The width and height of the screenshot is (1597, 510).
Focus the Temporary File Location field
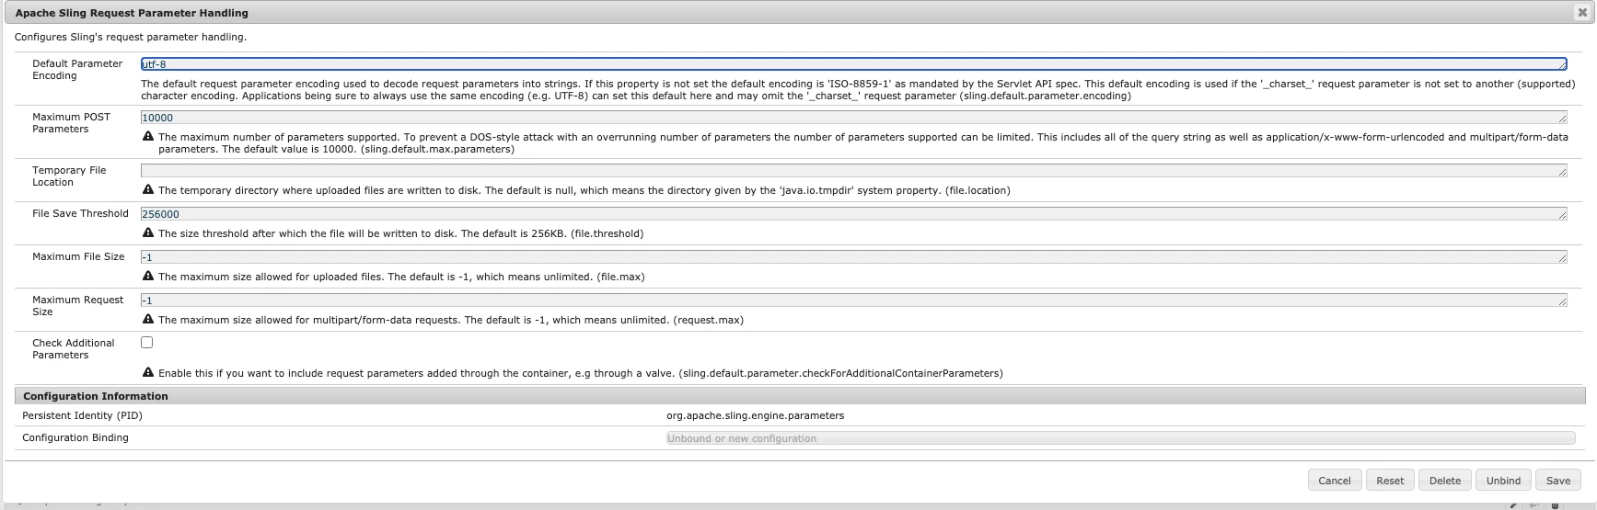tap(853, 171)
